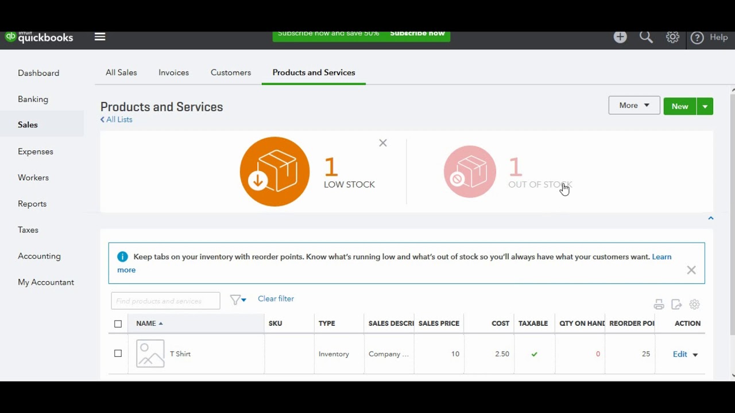
Task: Open the top-bar Settings gear
Action: pyautogui.click(x=672, y=37)
